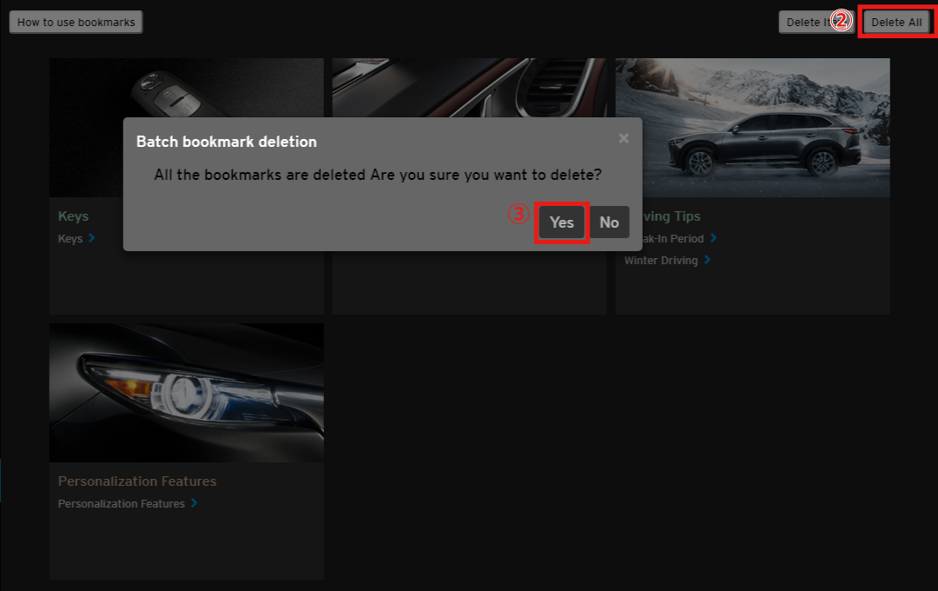Cancel deletion with the No button

click(610, 222)
